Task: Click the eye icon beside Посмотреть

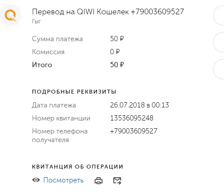Action: 36,180
